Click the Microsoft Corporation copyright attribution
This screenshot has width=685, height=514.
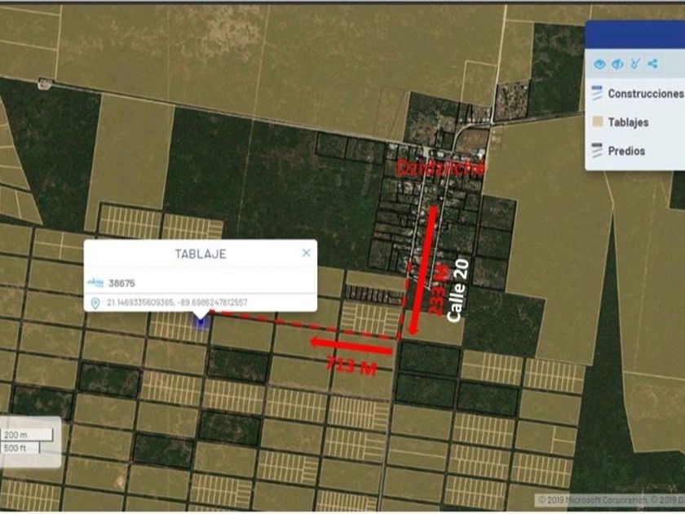(610, 499)
